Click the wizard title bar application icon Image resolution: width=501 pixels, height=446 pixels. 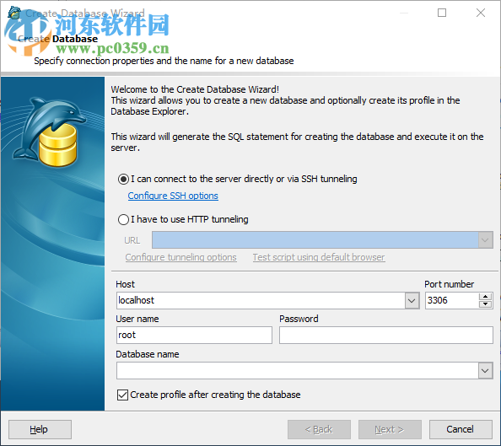click(x=13, y=13)
